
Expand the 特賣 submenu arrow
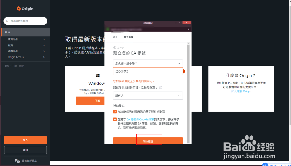(44, 45)
